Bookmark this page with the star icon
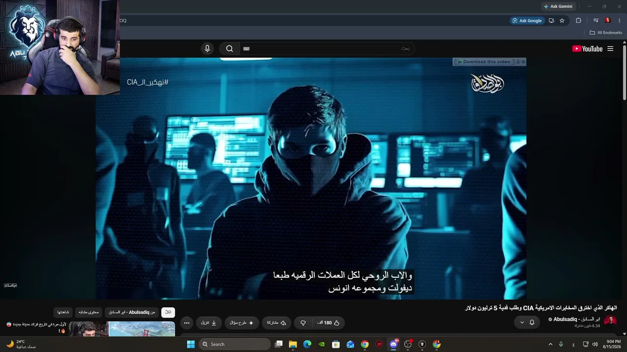 562,21
